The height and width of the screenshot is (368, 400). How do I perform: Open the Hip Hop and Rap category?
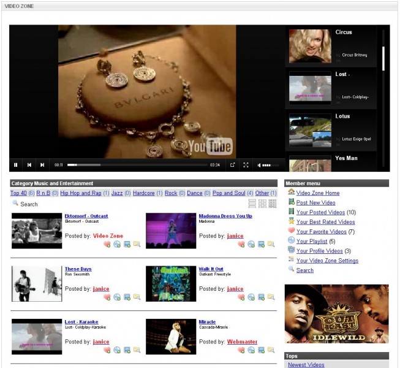tap(81, 193)
